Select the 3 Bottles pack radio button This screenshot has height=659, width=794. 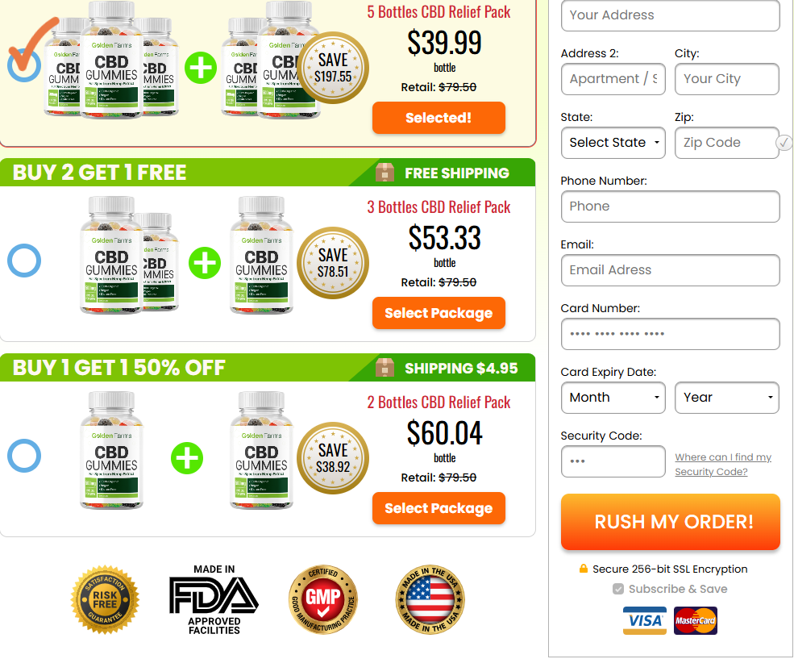pyautogui.click(x=24, y=261)
